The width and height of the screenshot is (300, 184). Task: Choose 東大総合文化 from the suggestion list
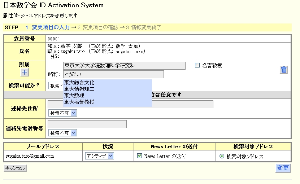coord(79,83)
